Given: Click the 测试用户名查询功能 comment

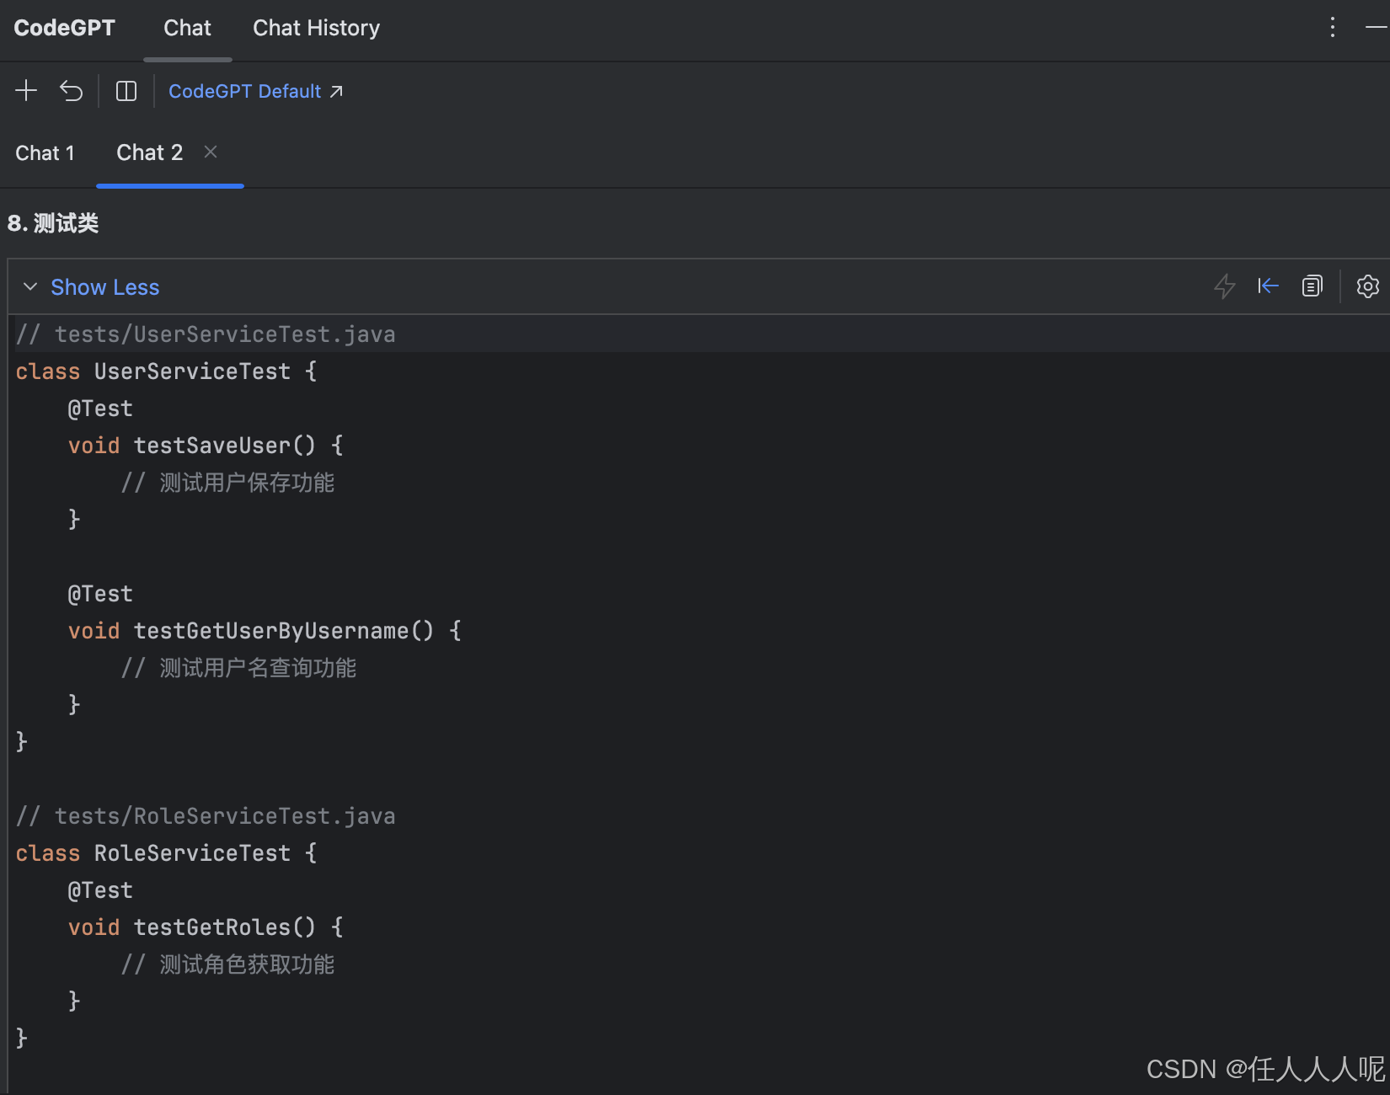Looking at the screenshot, I should (x=238, y=668).
